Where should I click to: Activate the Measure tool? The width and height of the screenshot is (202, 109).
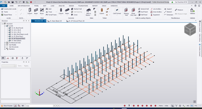pos(179,10)
